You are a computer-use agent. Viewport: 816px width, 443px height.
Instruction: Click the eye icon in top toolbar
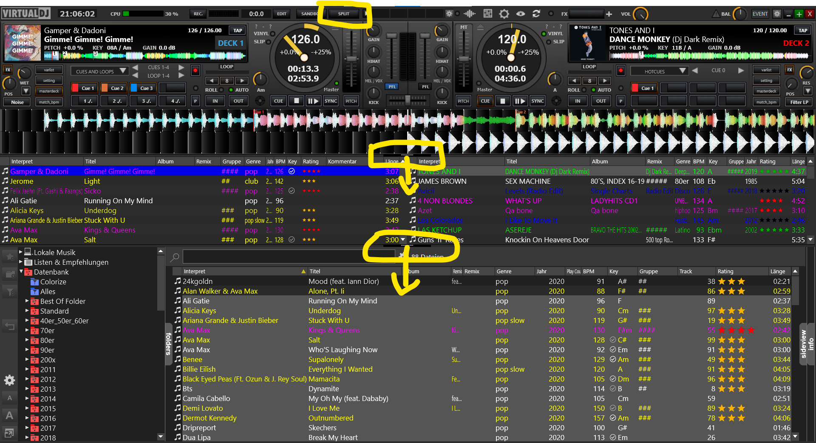520,14
